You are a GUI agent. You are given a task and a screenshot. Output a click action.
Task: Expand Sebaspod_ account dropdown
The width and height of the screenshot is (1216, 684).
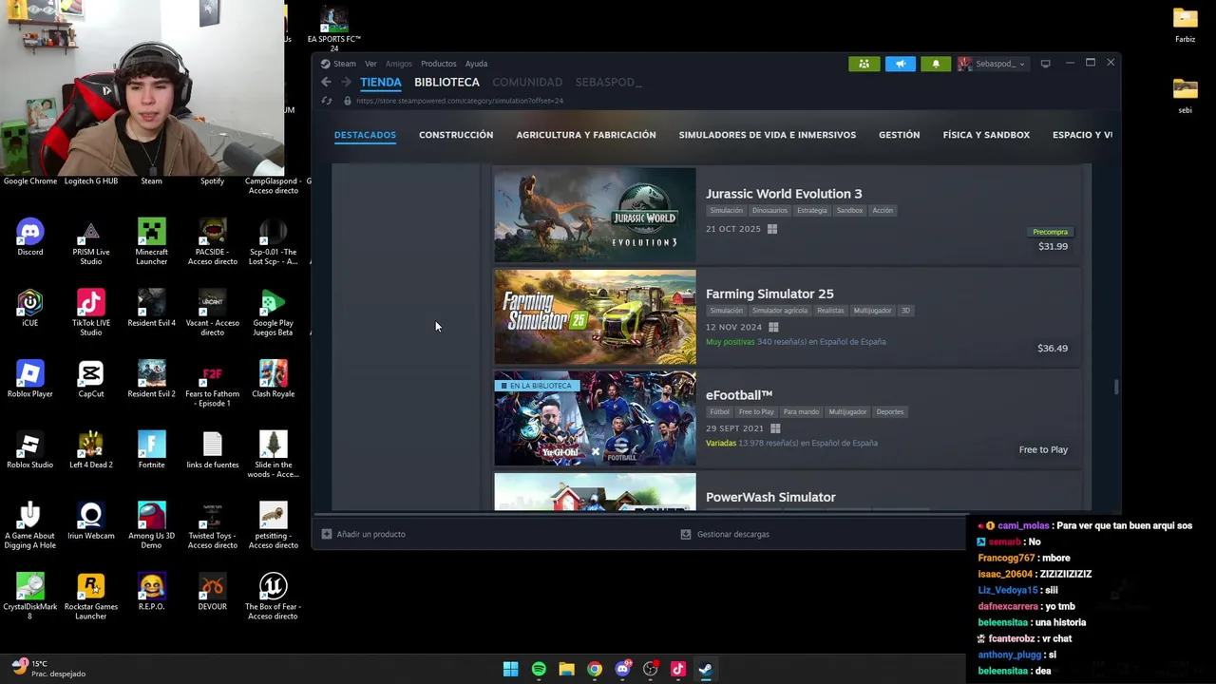992,64
